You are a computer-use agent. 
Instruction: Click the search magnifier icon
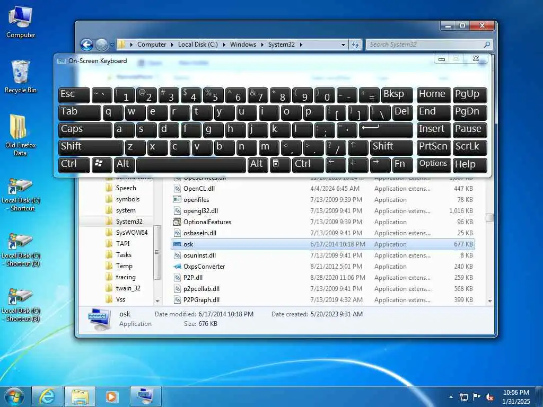point(487,45)
